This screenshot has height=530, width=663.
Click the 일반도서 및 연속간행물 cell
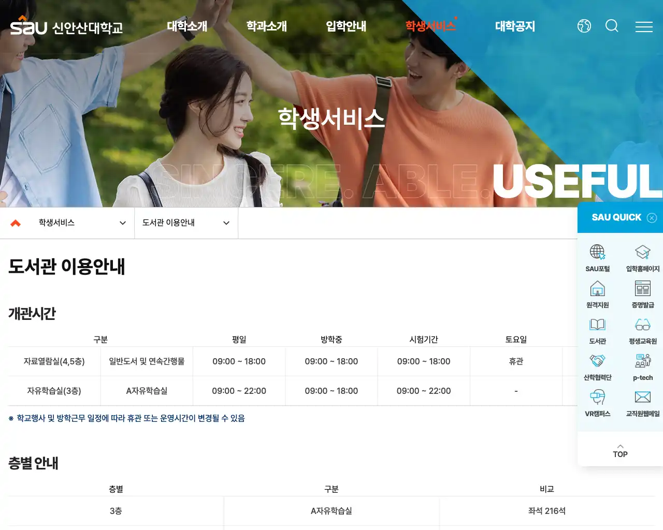pyautogui.click(x=147, y=361)
